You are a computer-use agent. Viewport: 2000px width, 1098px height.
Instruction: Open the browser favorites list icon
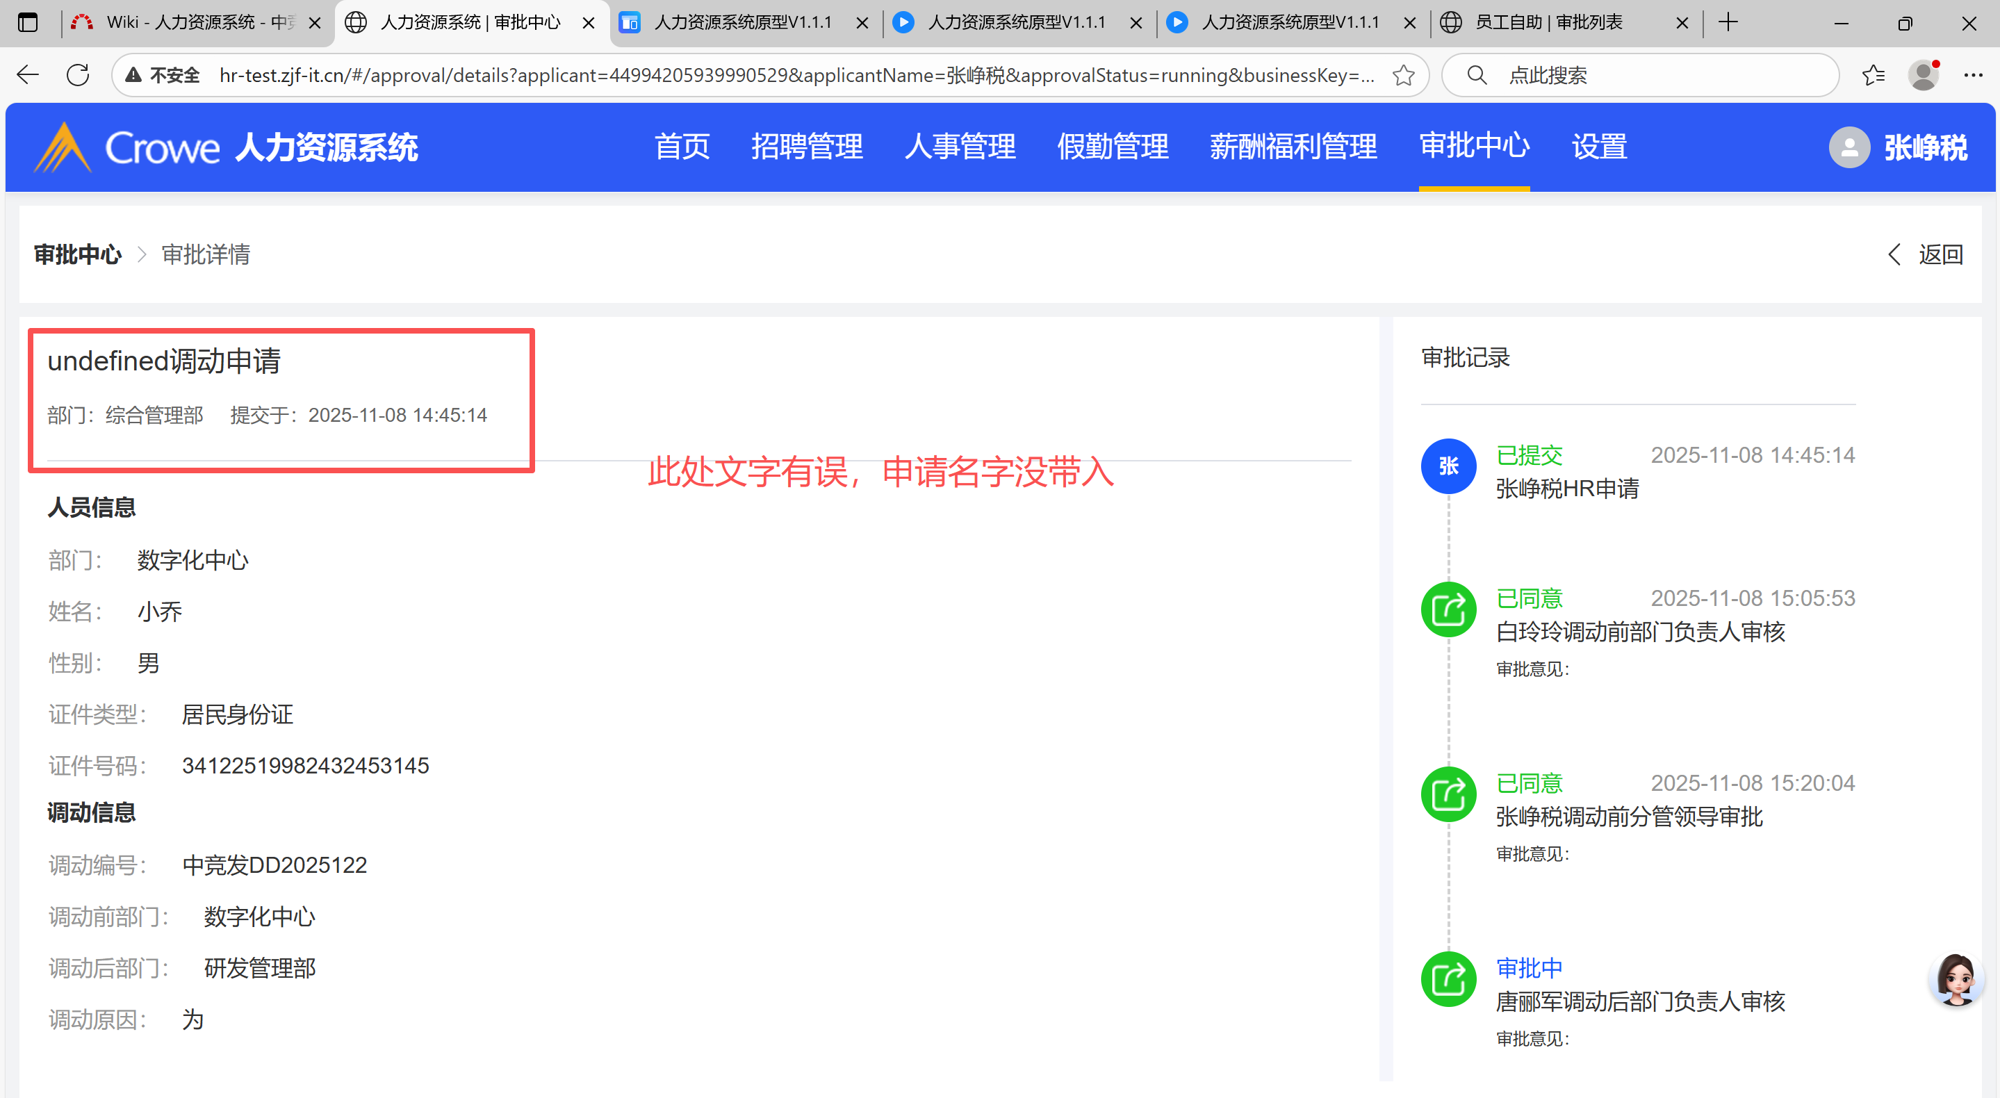(x=1873, y=75)
